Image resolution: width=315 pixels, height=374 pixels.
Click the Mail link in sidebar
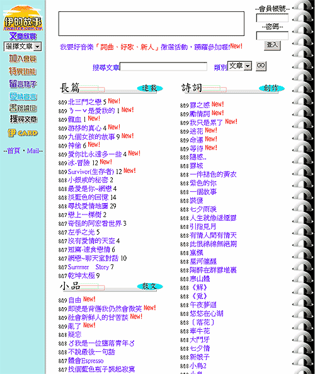click(x=33, y=151)
